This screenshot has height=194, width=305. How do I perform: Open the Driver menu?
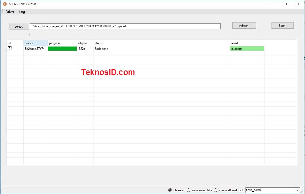tap(10, 12)
